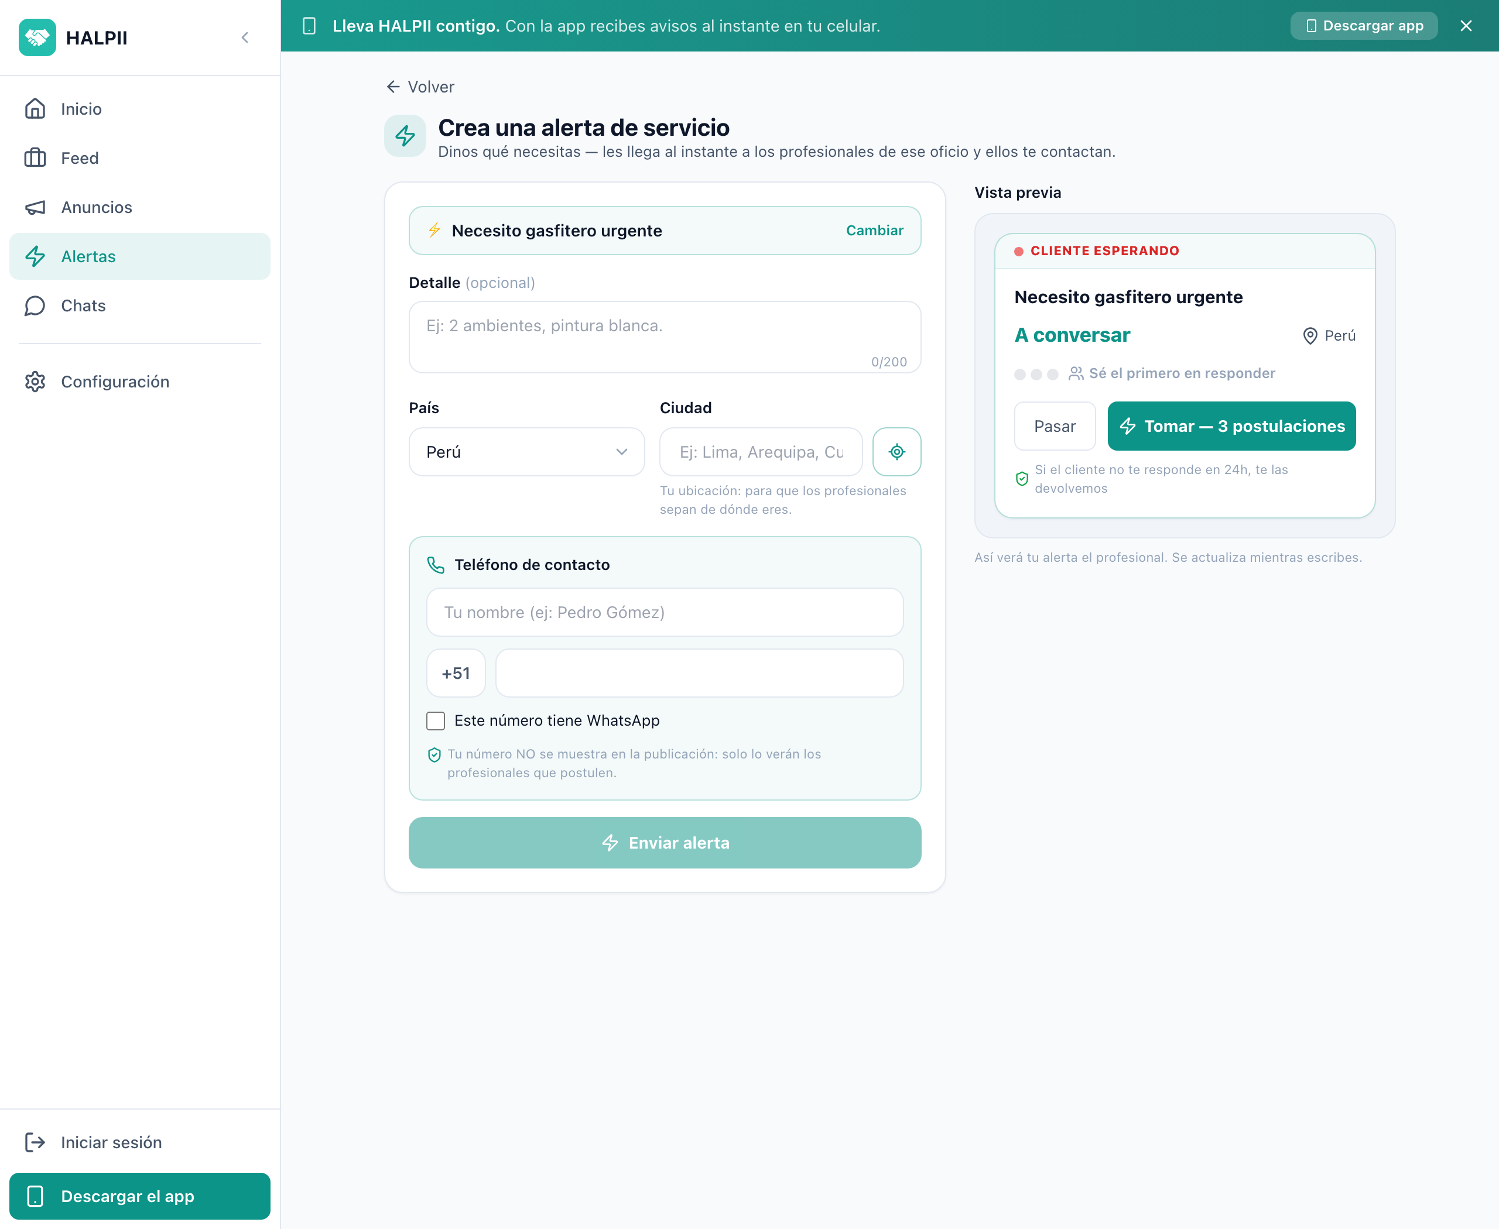The width and height of the screenshot is (1499, 1229).
Task: Click the Anuncios megaphone icon
Action: [35, 207]
